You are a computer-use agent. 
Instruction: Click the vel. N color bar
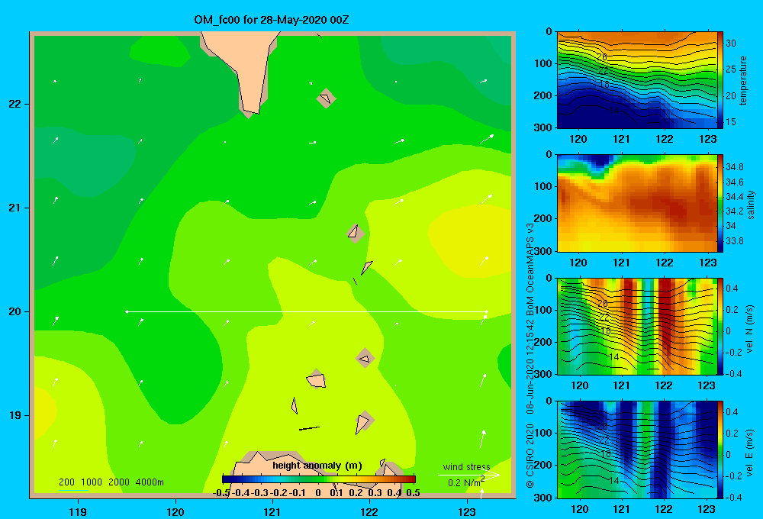720,326
